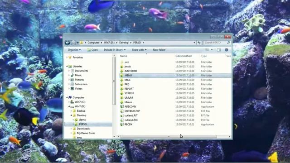Click Develop in the address breadcrumb
Screen dimensions: 290x163
[124, 43]
